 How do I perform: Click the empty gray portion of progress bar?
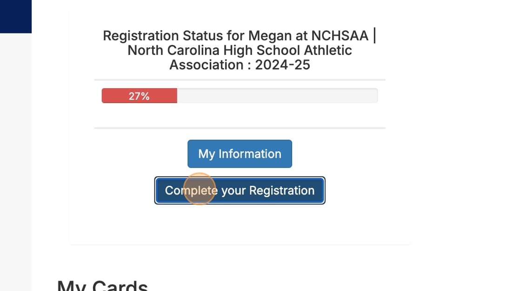pyautogui.click(x=277, y=96)
